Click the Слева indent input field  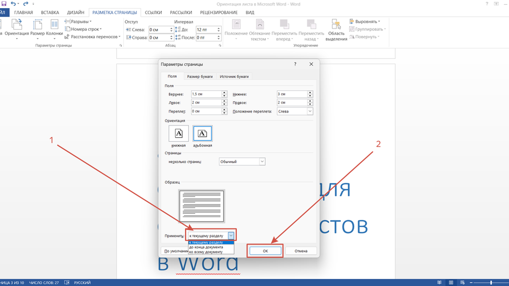pyautogui.click(x=159, y=30)
